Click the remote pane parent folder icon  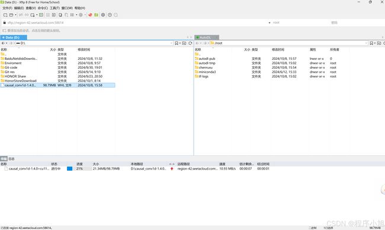point(379,43)
